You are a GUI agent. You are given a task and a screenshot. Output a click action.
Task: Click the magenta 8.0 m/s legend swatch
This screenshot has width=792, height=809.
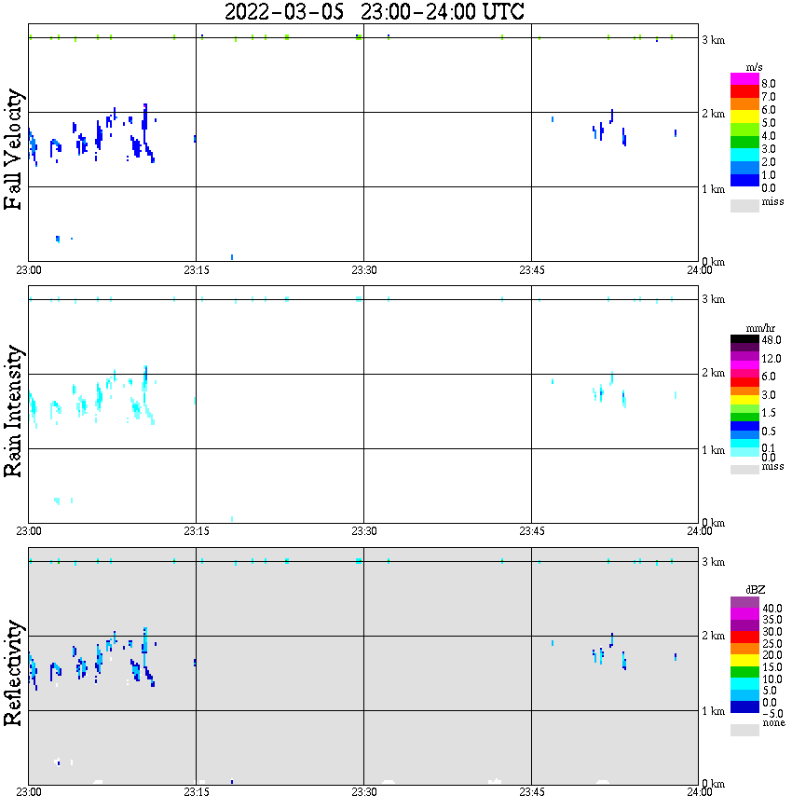pos(744,79)
